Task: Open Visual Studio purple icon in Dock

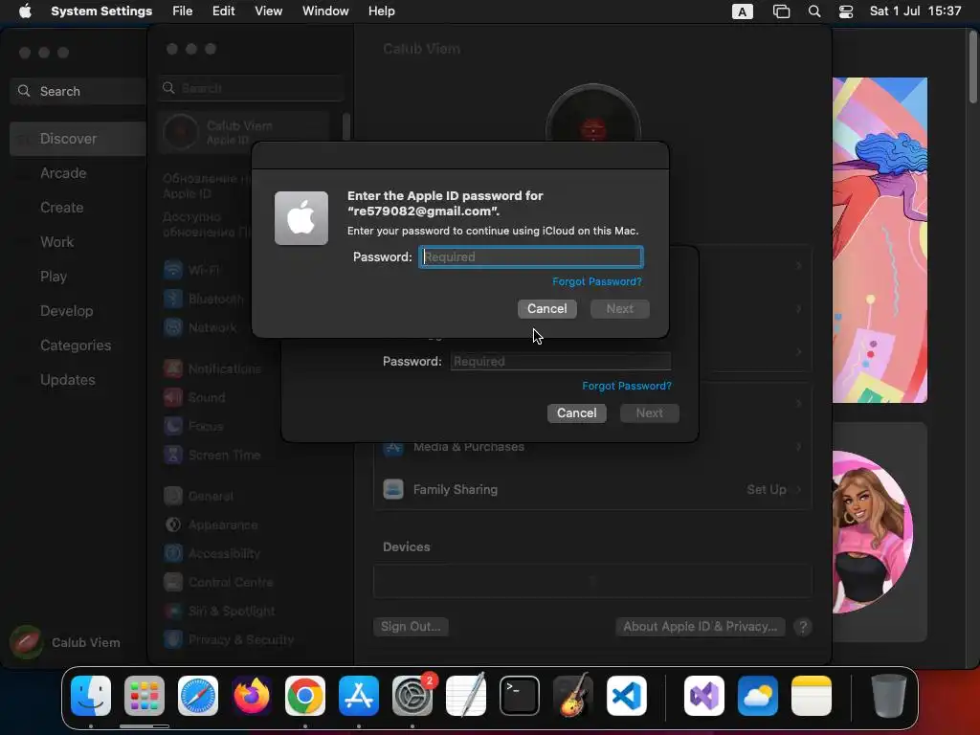Action: click(704, 696)
